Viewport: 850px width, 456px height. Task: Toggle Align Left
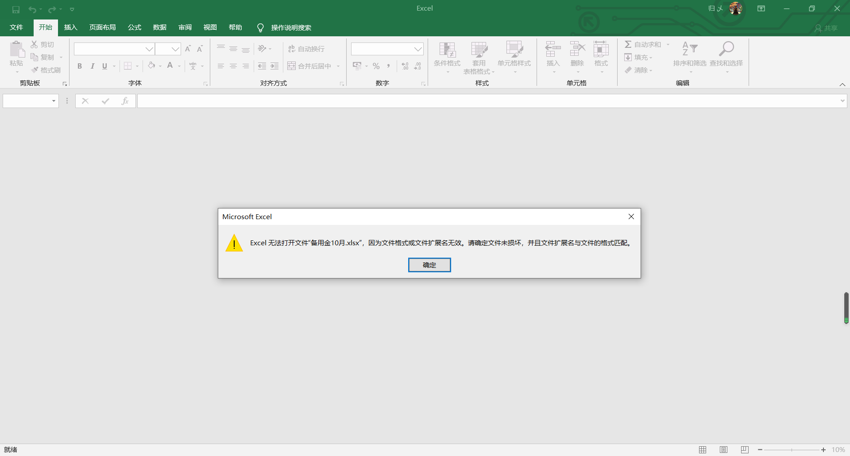click(221, 66)
